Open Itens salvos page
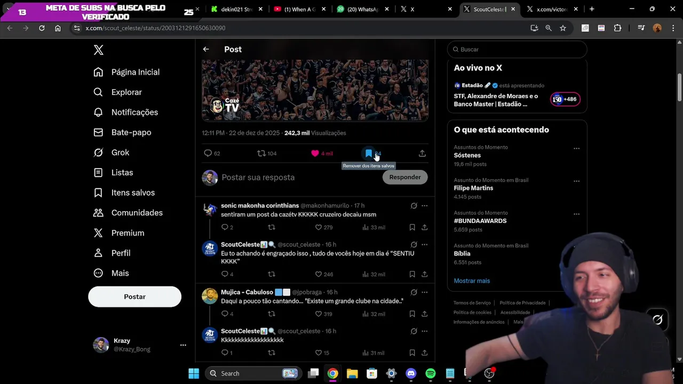This screenshot has height=384, width=683. coord(124,193)
